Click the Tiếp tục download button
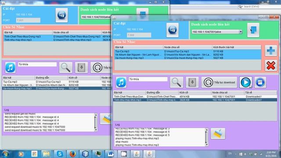 pyautogui.click(x=219, y=83)
